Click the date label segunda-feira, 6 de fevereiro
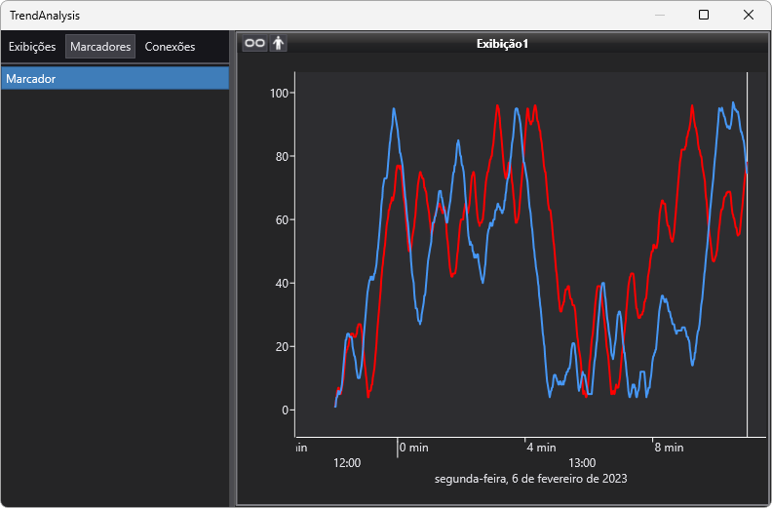 tap(530, 479)
